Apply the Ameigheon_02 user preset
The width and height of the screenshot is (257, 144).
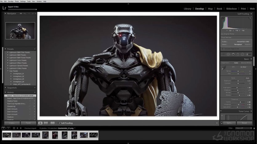coord(19,76)
